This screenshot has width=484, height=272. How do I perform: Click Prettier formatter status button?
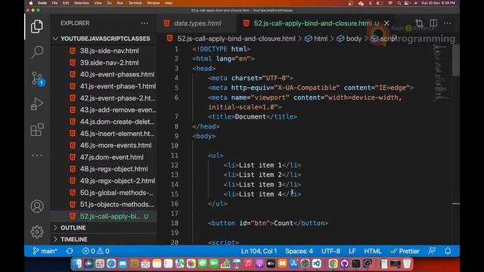[405, 251]
